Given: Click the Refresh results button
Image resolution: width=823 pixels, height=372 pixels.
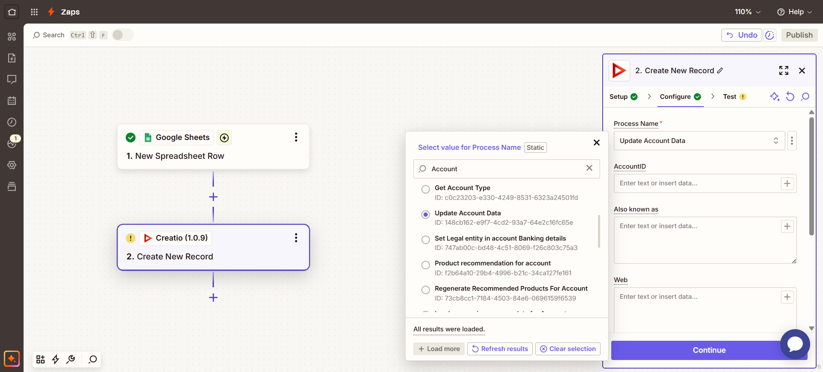Looking at the screenshot, I should pos(500,349).
